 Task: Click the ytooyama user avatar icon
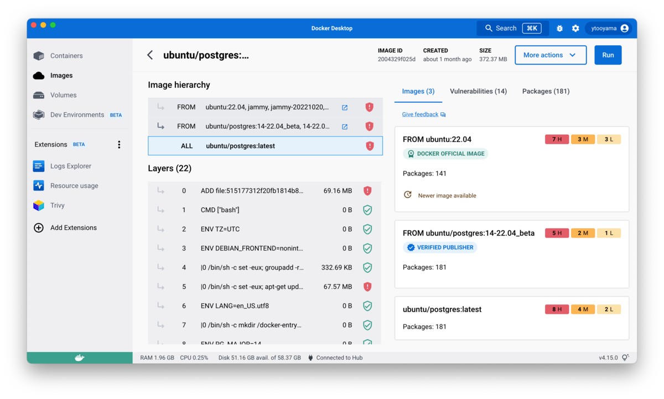(x=625, y=28)
